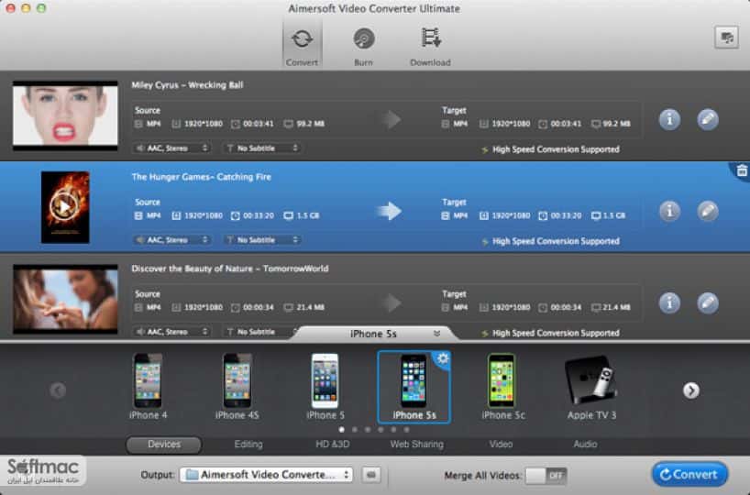
Task: Open the Download video section
Action: pos(430,47)
